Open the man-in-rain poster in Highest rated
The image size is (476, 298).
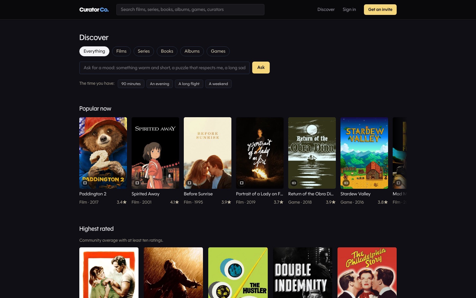pos(173,273)
